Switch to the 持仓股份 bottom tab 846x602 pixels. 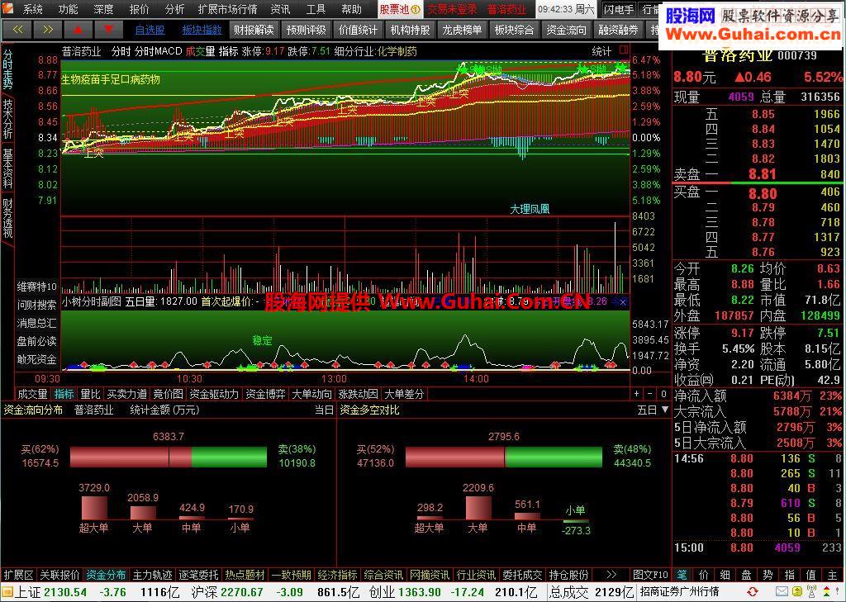coord(568,575)
